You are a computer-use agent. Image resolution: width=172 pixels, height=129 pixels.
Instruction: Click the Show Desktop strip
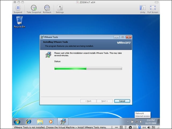point(159,122)
